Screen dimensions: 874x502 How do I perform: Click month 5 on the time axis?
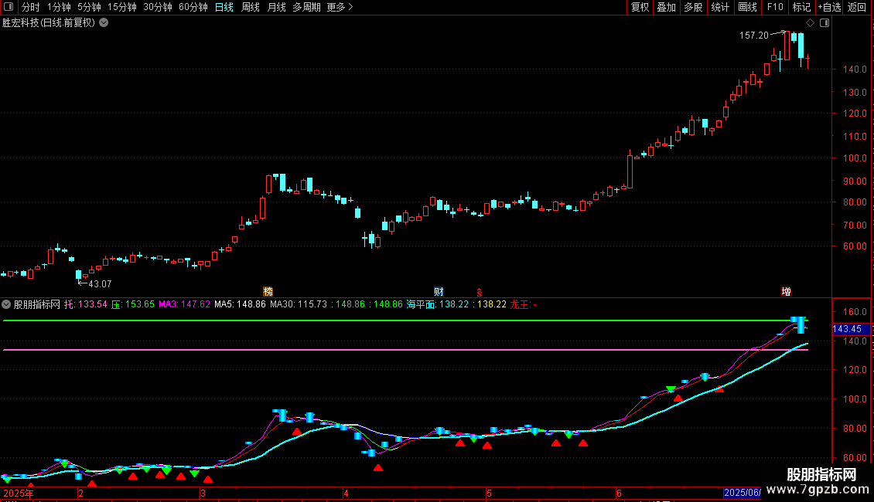coord(489,493)
